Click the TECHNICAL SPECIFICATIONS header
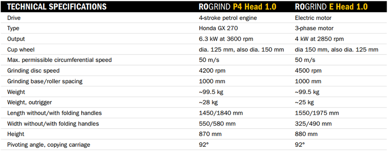Image resolution: width=388 pixels, height=152 pixels. (x=57, y=7)
